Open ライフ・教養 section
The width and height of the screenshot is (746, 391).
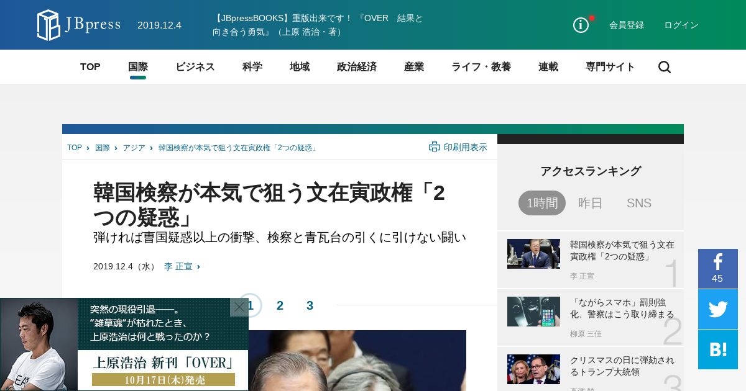coord(481,67)
